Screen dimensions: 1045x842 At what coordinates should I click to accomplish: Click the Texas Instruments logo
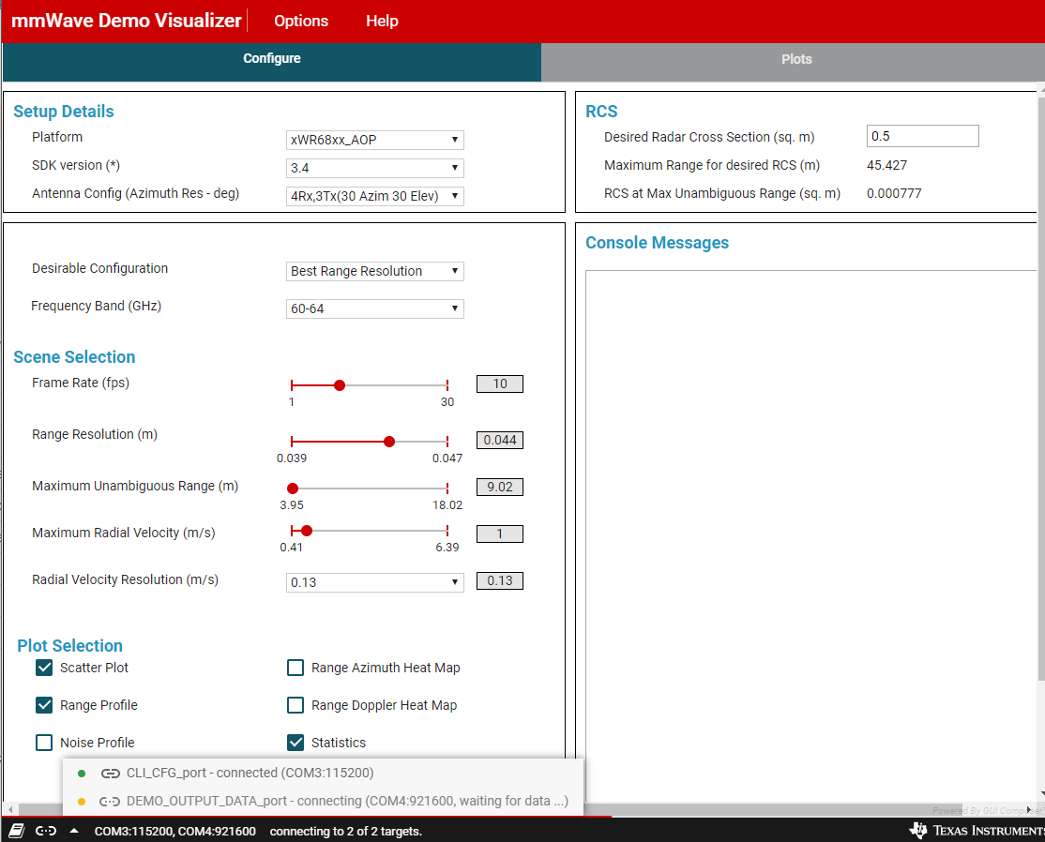click(976, 830)
